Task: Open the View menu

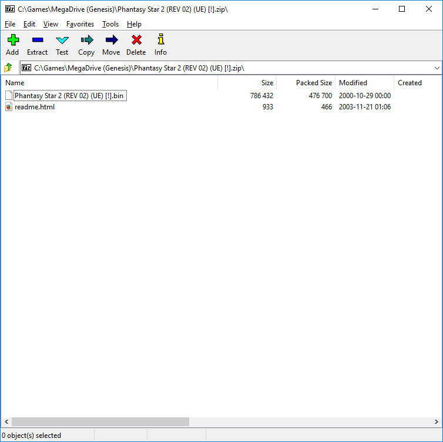Action: tap(51, 24)
